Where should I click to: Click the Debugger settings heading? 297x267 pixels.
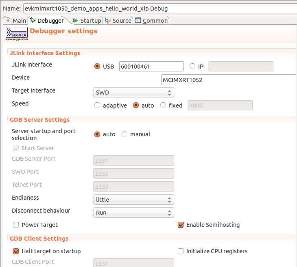click(63, 31)
